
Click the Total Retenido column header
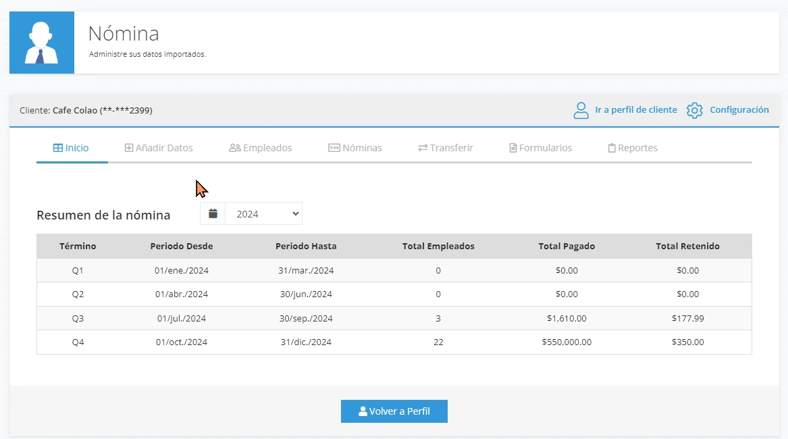click(x=687, y=246)
